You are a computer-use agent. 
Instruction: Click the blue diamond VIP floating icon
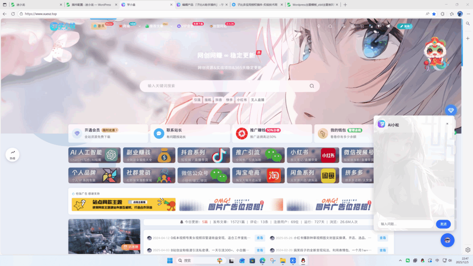451,110
